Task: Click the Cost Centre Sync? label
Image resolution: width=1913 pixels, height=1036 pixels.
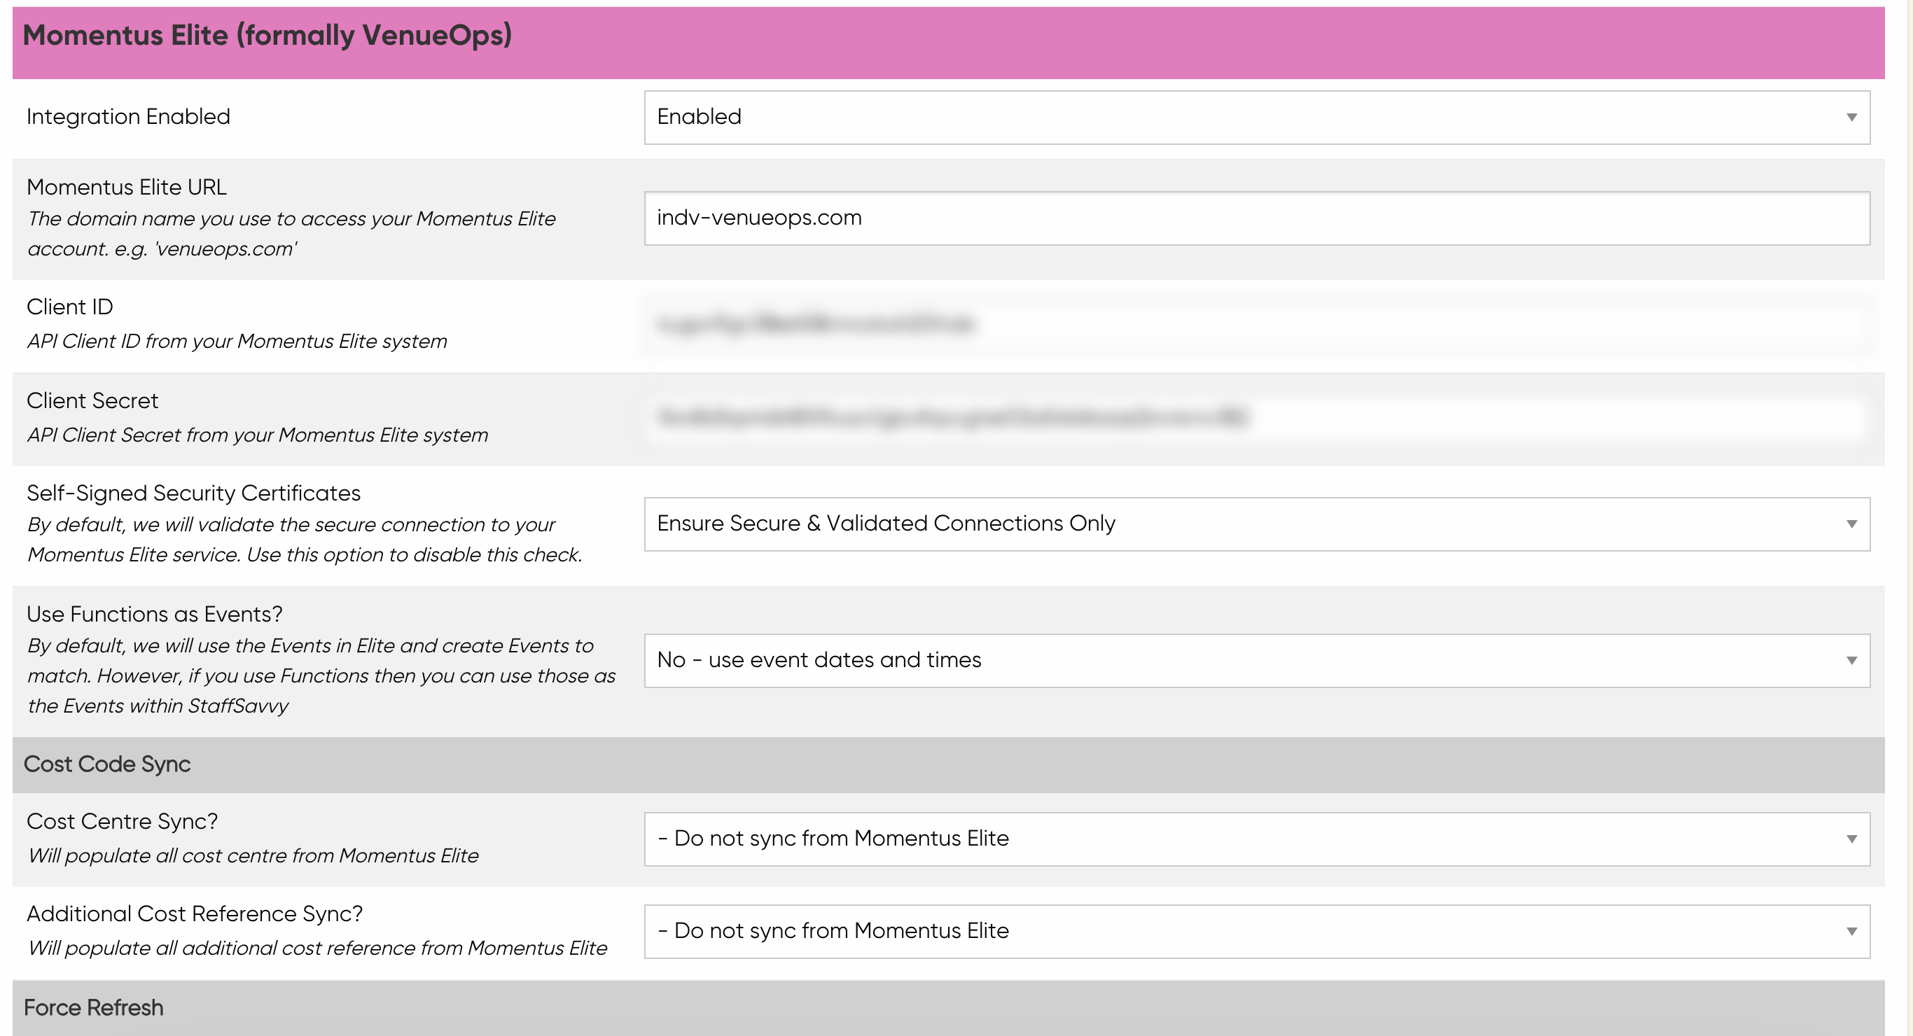Action: (x=122, y=821)
